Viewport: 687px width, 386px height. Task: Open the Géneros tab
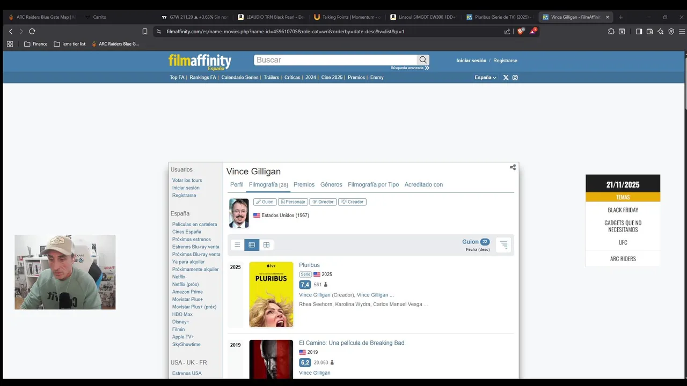[x=331, y=185]
